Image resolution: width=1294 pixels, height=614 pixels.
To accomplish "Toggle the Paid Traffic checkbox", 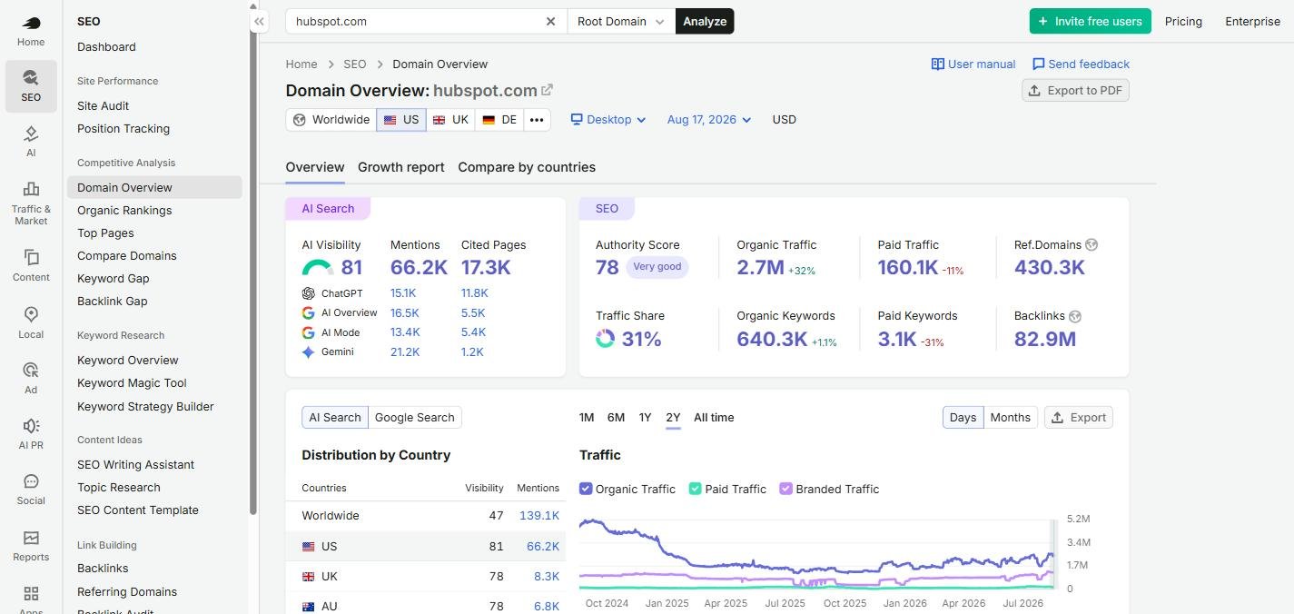I will pyautogui.click(x=696, y=489).
